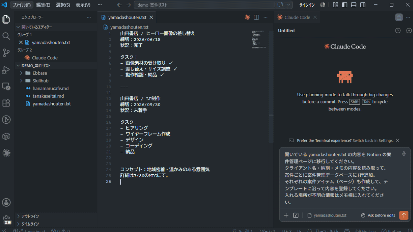The image size is (413, 232).
Task: Open Remote Explorer in activity bar
Action: [6, 86]
